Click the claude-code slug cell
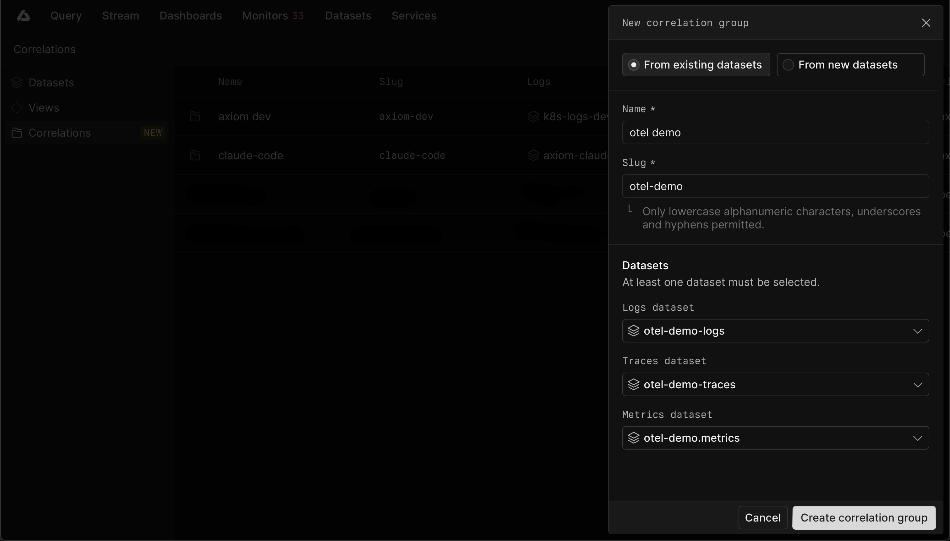This screenshot has height=541, width=950. coord(412,155)
